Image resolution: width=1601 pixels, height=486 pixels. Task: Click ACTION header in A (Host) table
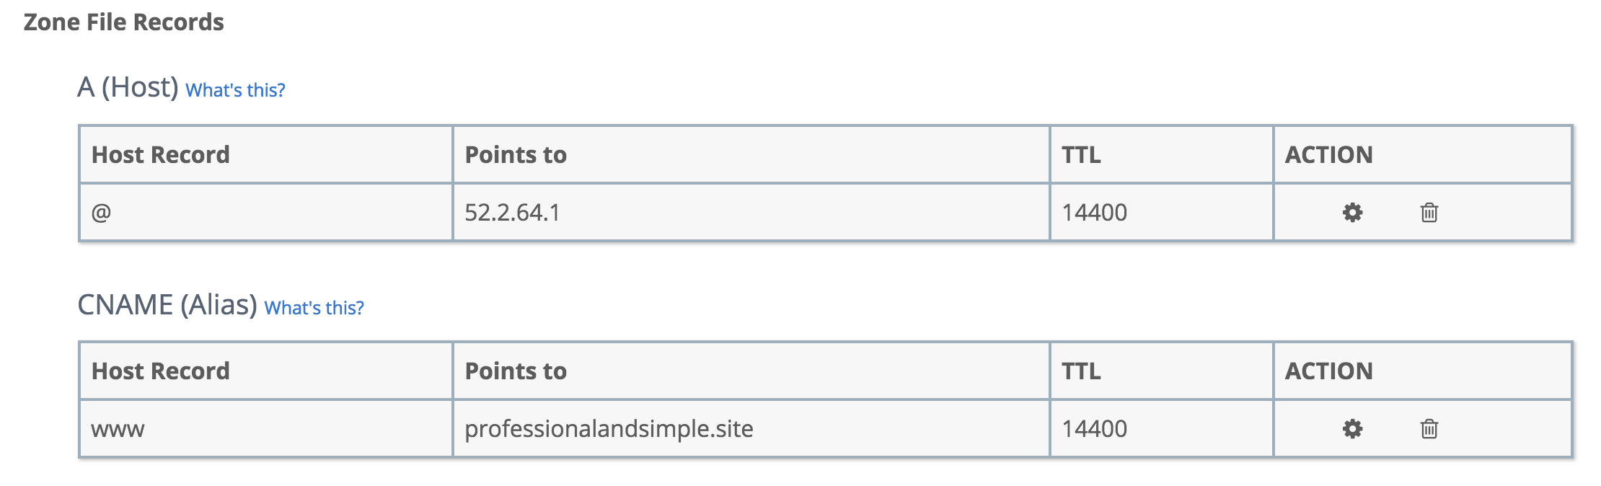coord(1328,155)
